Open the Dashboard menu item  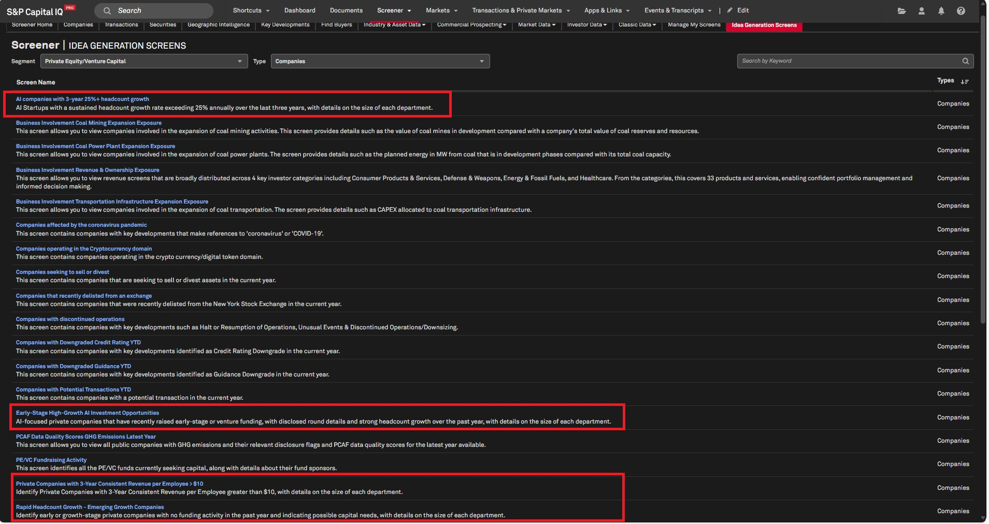tap(299, 10)
